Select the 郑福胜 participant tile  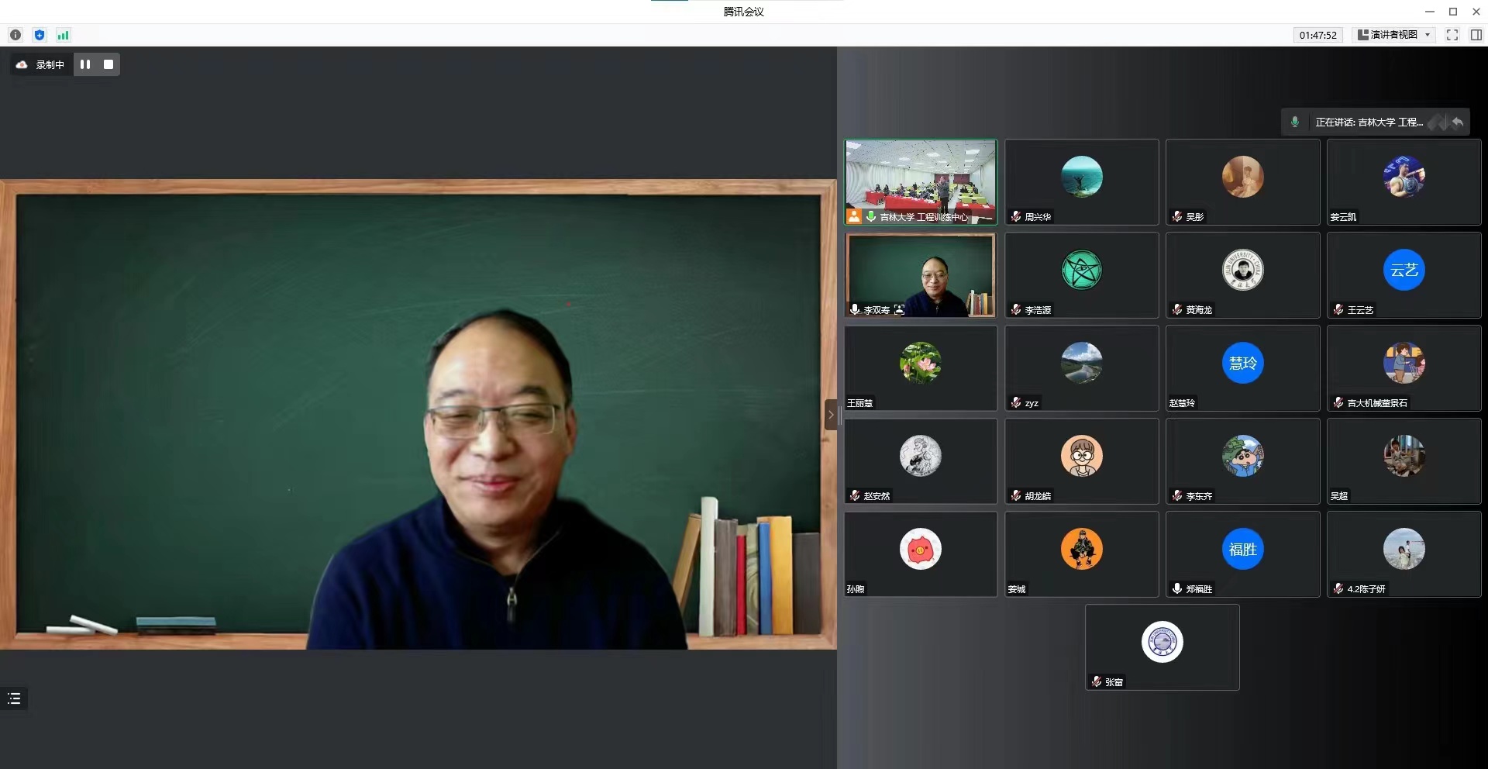tap(1242, 554)
